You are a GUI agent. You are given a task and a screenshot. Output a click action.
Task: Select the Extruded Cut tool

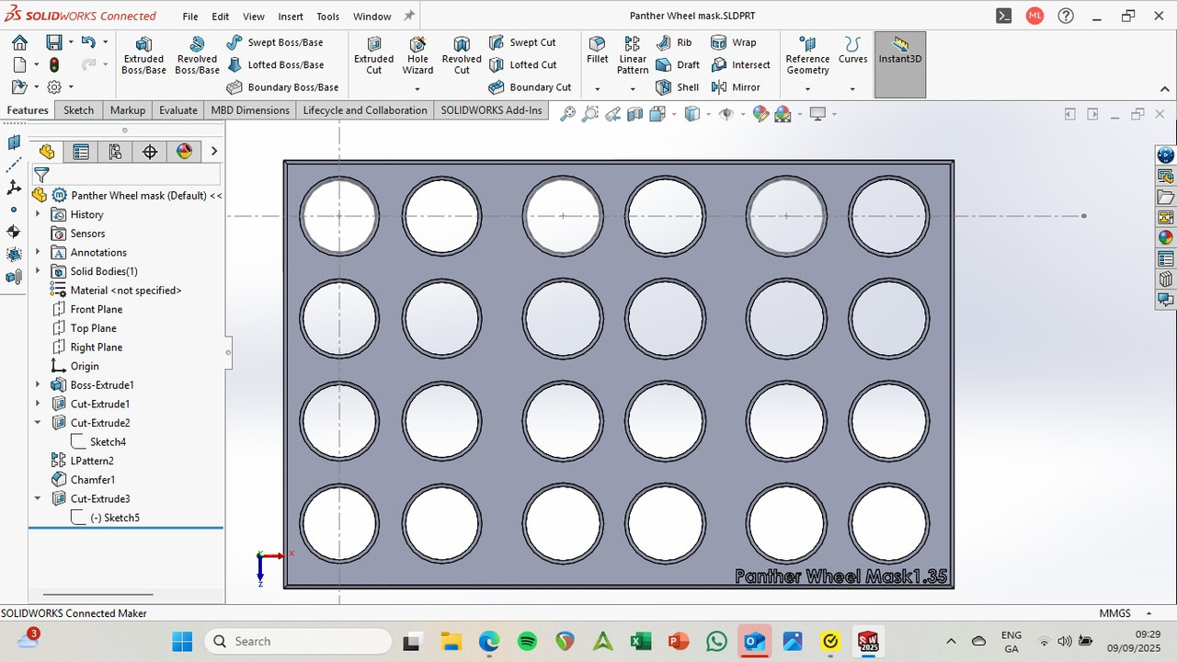point(374,56)
